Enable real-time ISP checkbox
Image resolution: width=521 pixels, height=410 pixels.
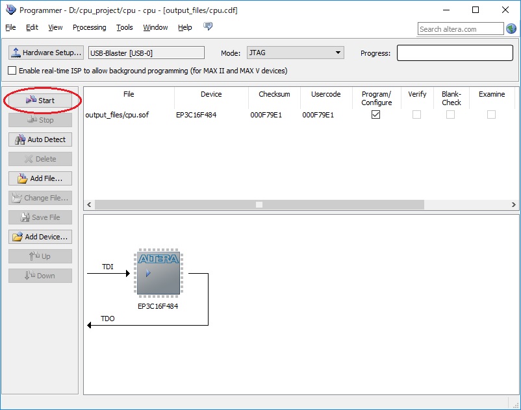click(12, 71)
